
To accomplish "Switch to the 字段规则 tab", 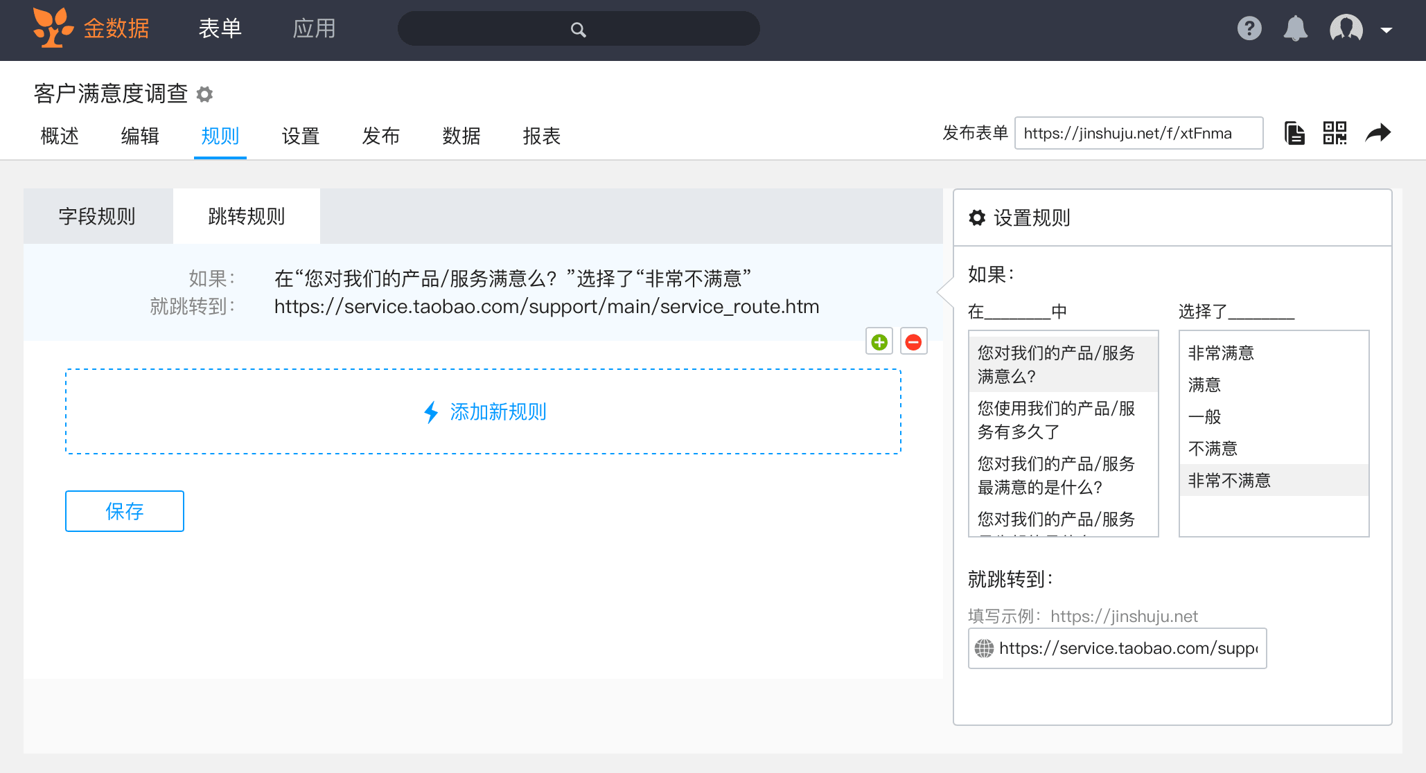I will (98, 217).
